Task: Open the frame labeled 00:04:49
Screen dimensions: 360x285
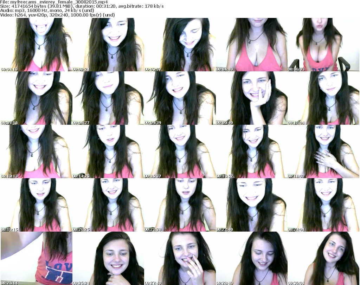Action: (x=251, y=45)
